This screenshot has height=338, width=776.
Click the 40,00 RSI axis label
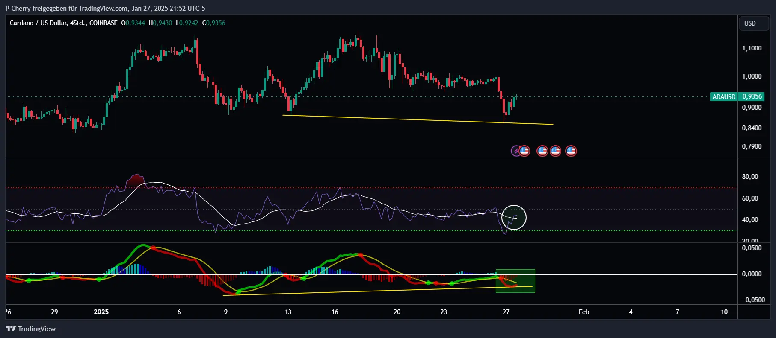click(750, 220)
